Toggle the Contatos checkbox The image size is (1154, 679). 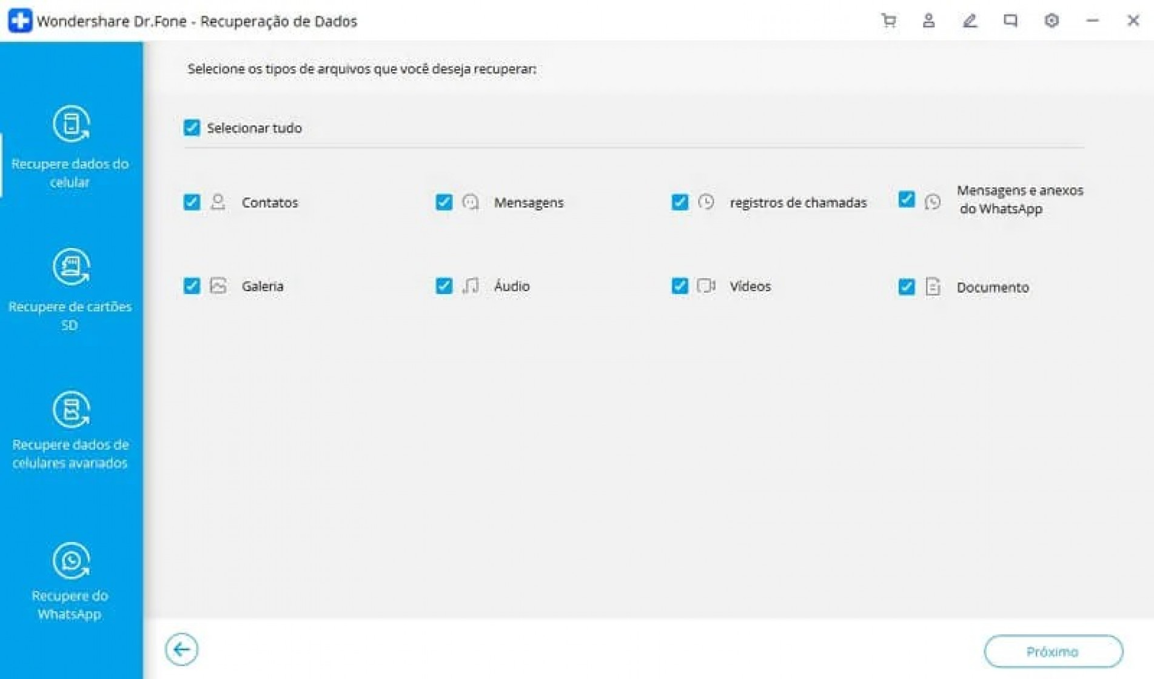pyautogui.click(x=192, y=202)
